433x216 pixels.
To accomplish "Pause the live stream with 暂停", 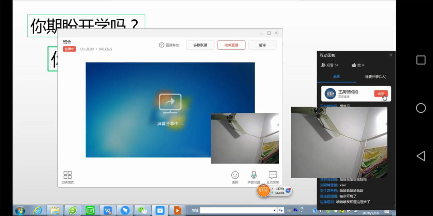I will coord(262,45).
